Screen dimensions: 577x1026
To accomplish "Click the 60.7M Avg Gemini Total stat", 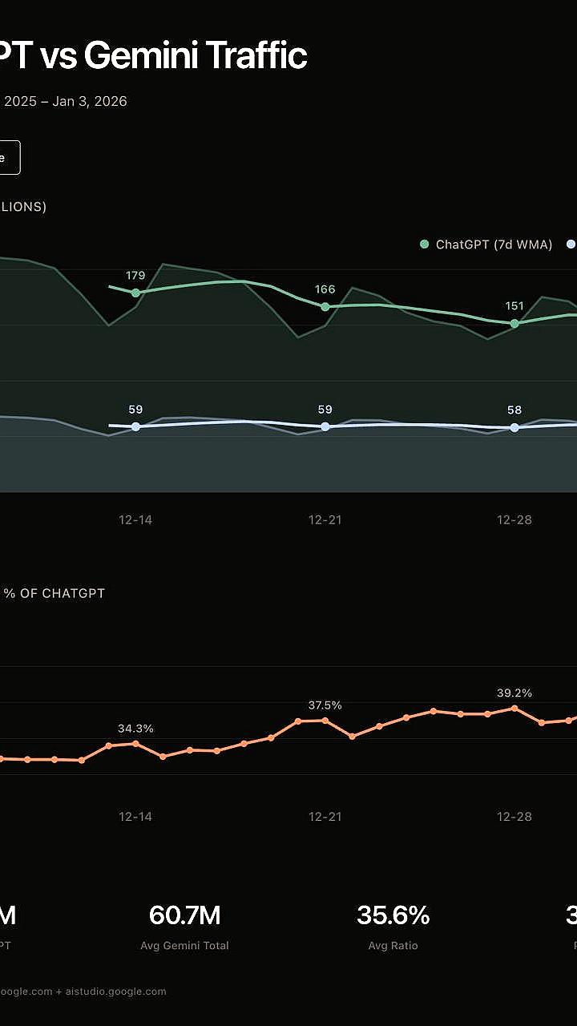I will (x=184, y=915).
